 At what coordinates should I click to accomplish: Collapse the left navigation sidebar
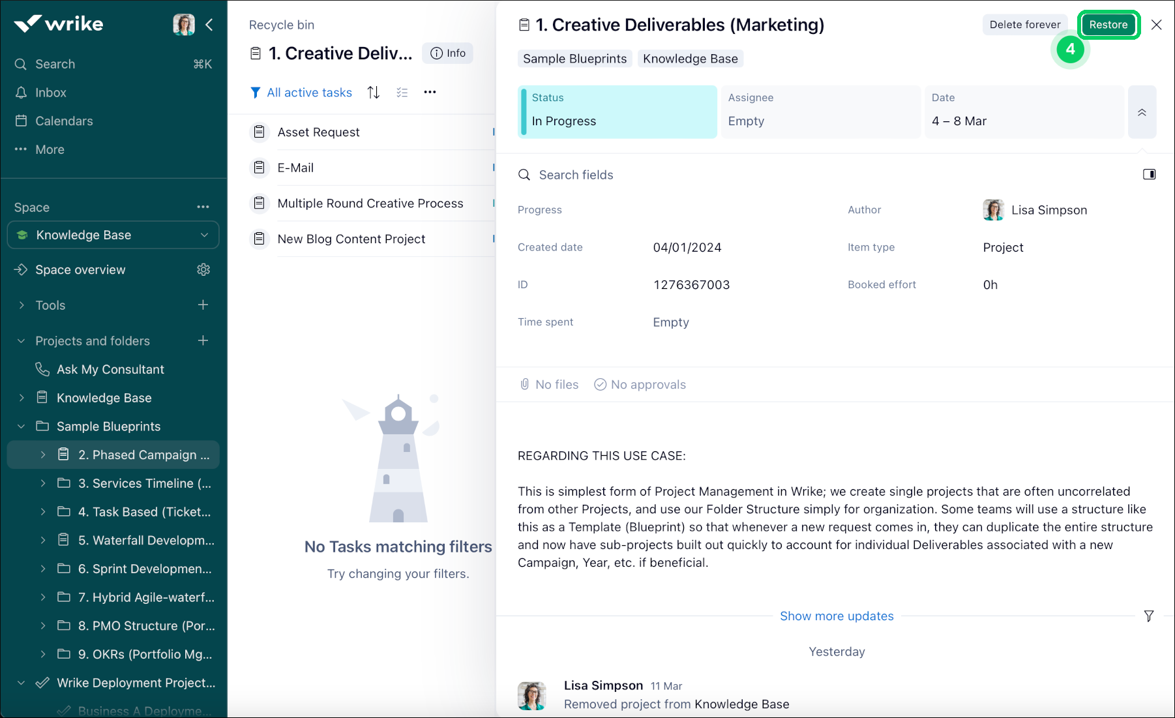[x=209, y=24]
